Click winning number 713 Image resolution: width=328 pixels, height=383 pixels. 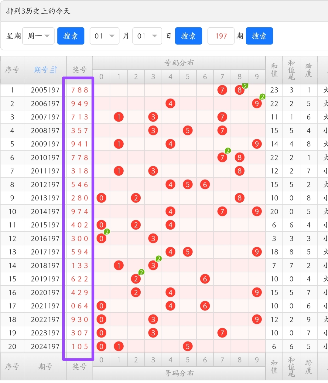80,117
